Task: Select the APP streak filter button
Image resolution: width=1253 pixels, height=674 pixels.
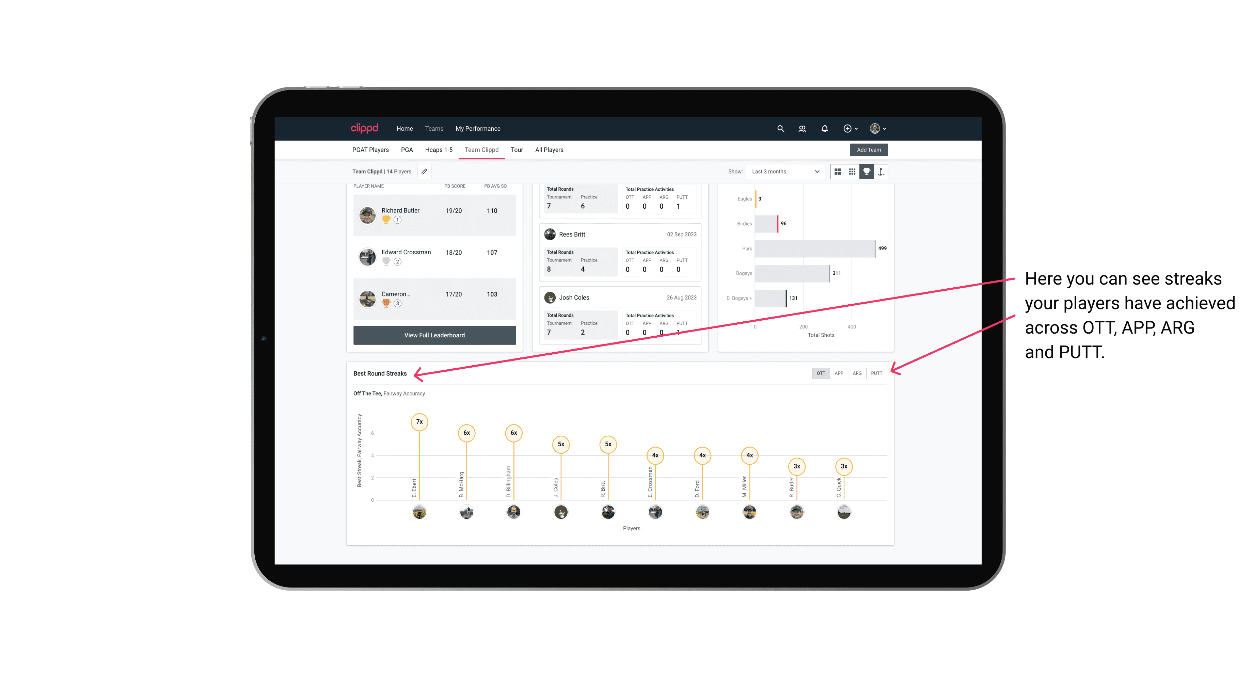Action: click(839, 373)
